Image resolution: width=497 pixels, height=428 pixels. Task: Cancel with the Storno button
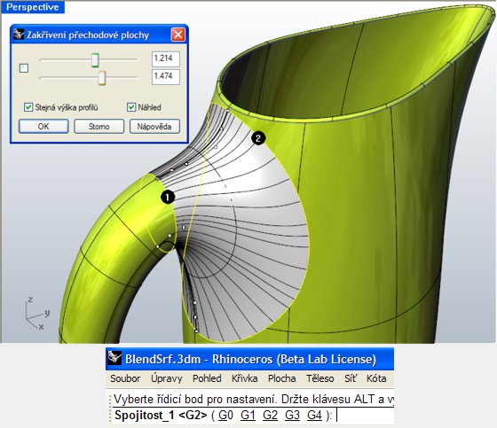coord(99,127)
